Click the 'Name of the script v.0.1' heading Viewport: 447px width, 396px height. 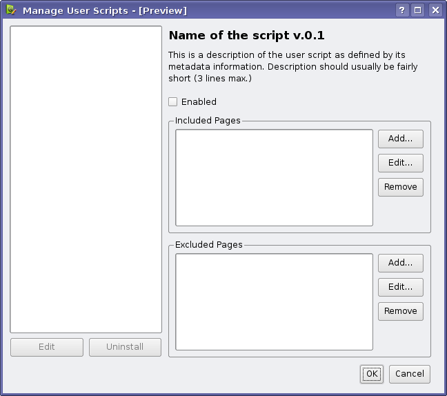pyautogui.click(x=246, y=36)
